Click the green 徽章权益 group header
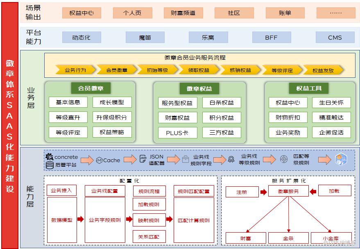The width and height of the screenshot is (360, 249). (199, 88)
